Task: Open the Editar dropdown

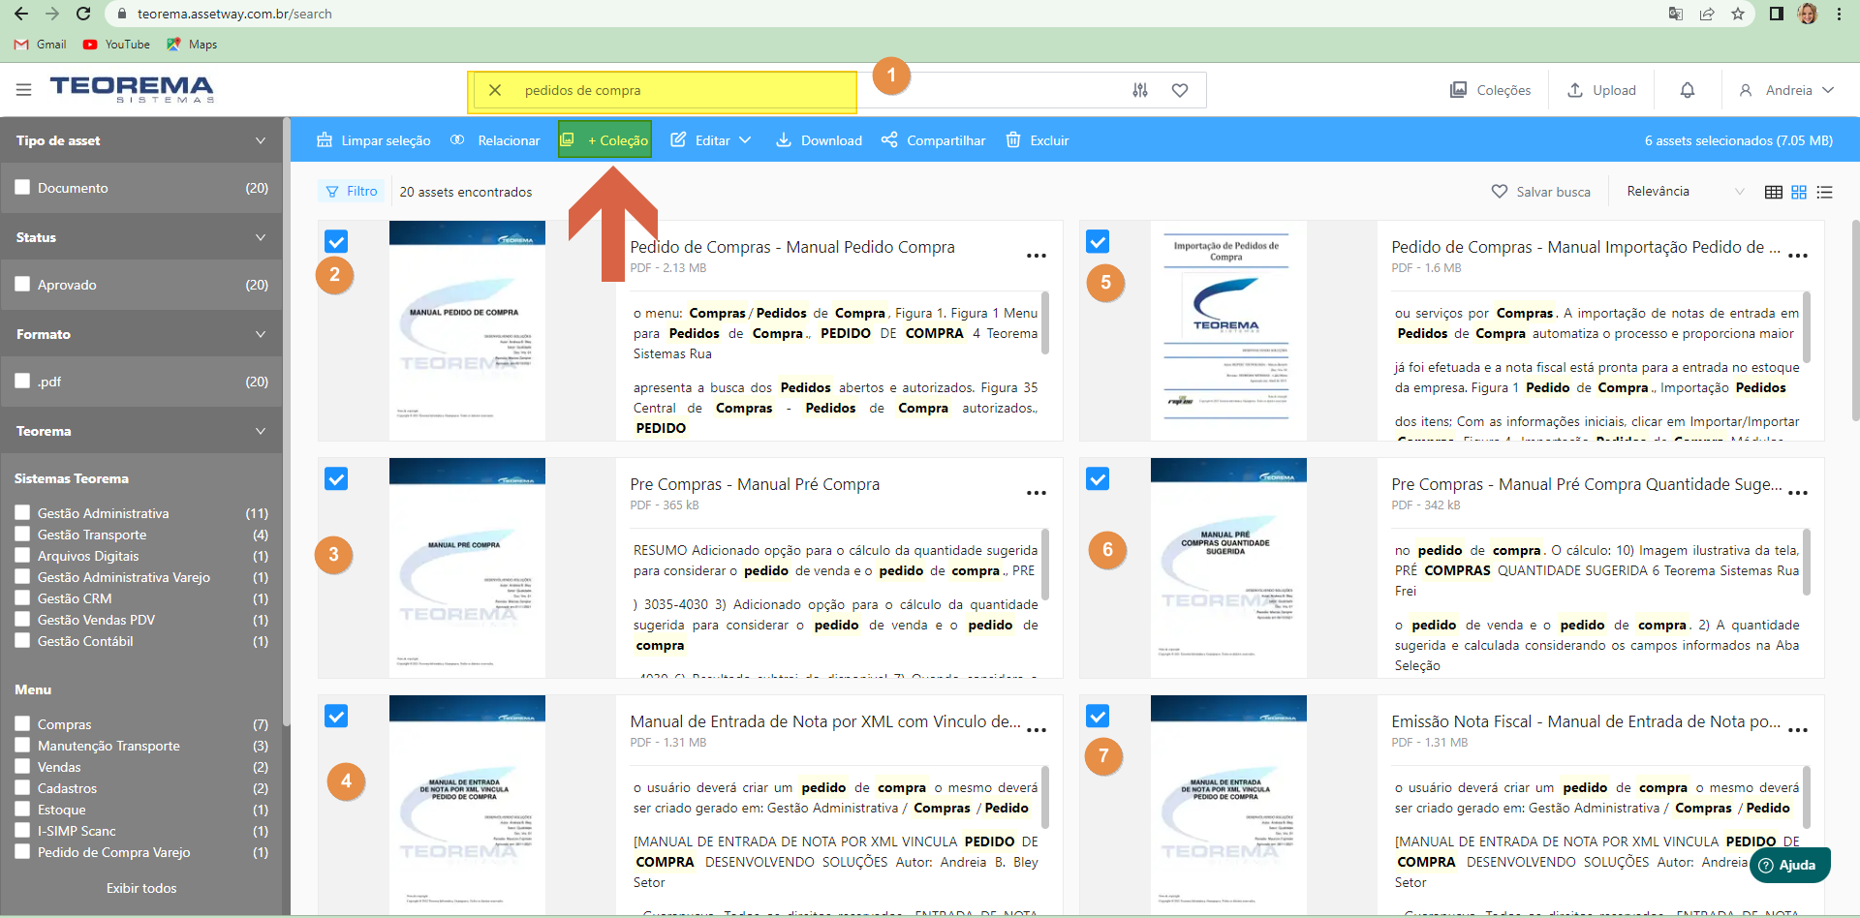Action: click(711, 140)
